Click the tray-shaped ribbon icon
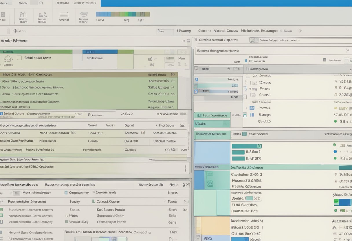352x241 pixels. pos(84,14)
